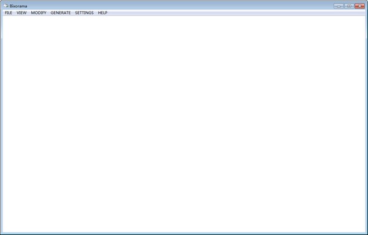368x235 pixels.
Task: Close the Bixorama window
Action: 359,6
